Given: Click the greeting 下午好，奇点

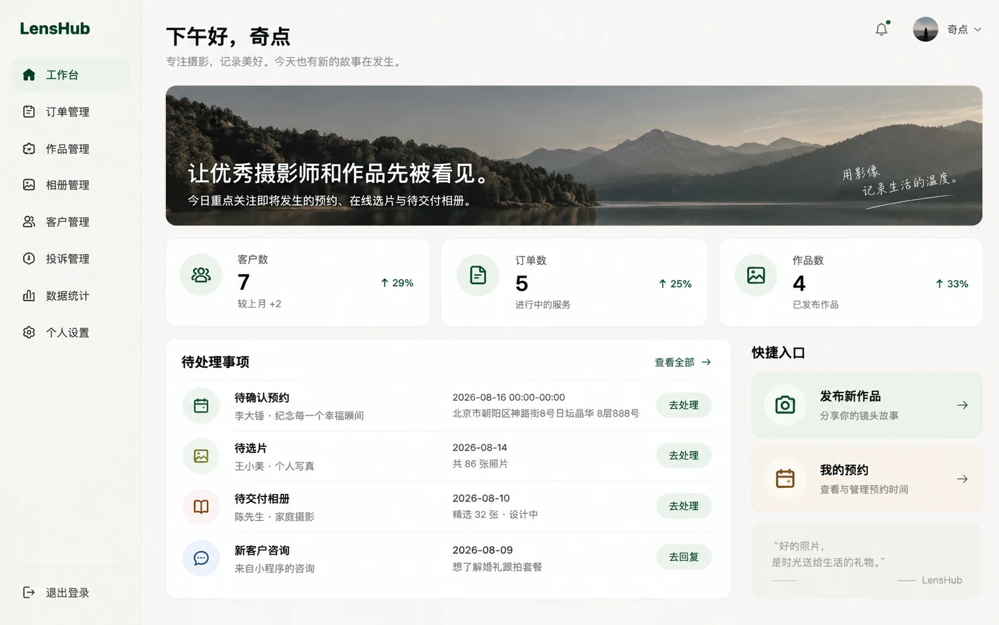Looking at the screenshot, I should [x=228, y=37].
